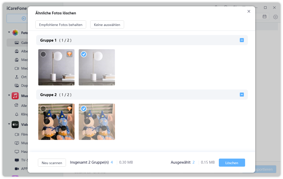This screenshot has height=179, width=283.
Task: Check the first plush toys photo in Gruppe 2
Action: coord(43,109)
